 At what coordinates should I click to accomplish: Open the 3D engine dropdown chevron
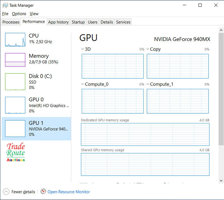[82, 49]
